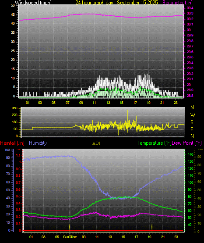Click hour 13 on the windspeed graph time axis
This screenshot has width=204, height=243.
click(108, 103)
